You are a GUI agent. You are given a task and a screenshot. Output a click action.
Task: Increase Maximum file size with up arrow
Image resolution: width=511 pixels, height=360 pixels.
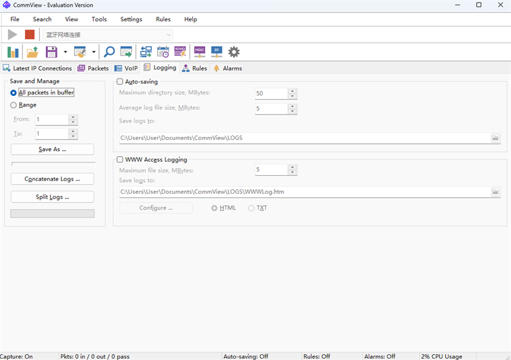pyautogui.click(x=293, y=167)
